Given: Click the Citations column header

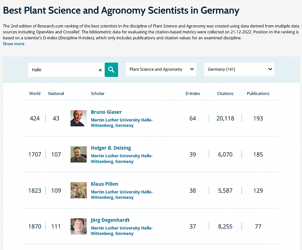Looking at the screenshot, I should pyautogui.click(x=225, y=94).
